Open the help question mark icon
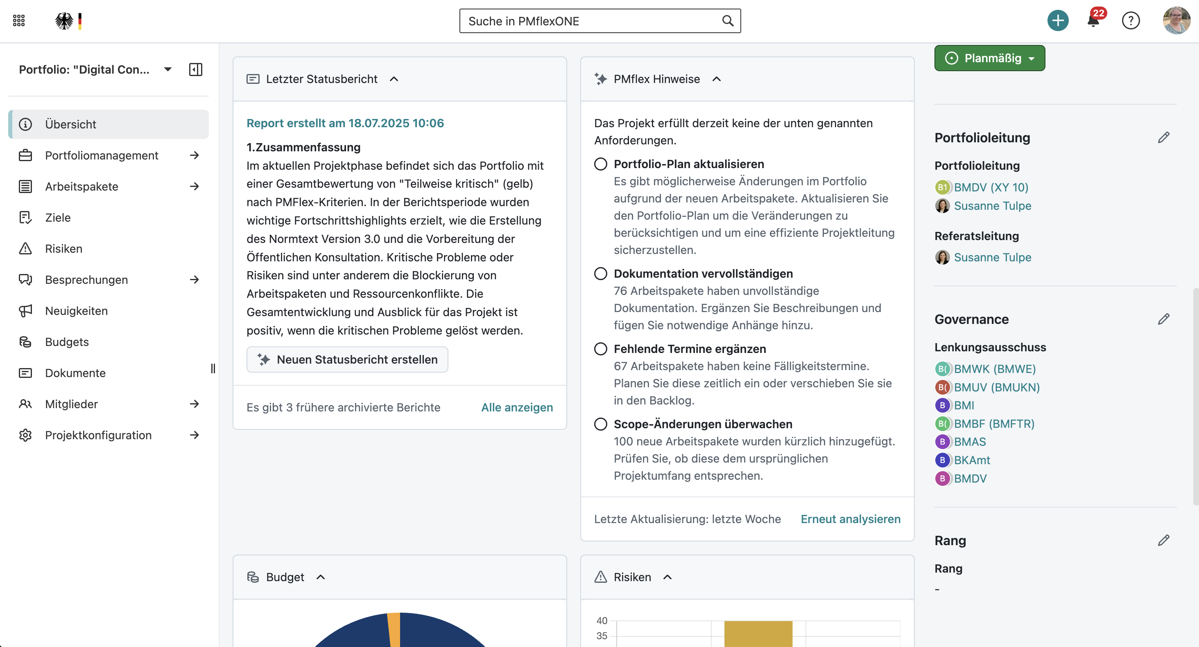 [x=1131, y=20]
